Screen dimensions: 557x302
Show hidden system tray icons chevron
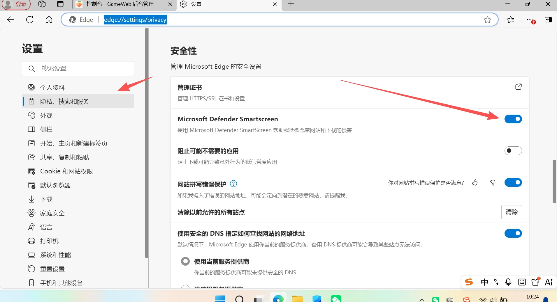coord(421,300)
